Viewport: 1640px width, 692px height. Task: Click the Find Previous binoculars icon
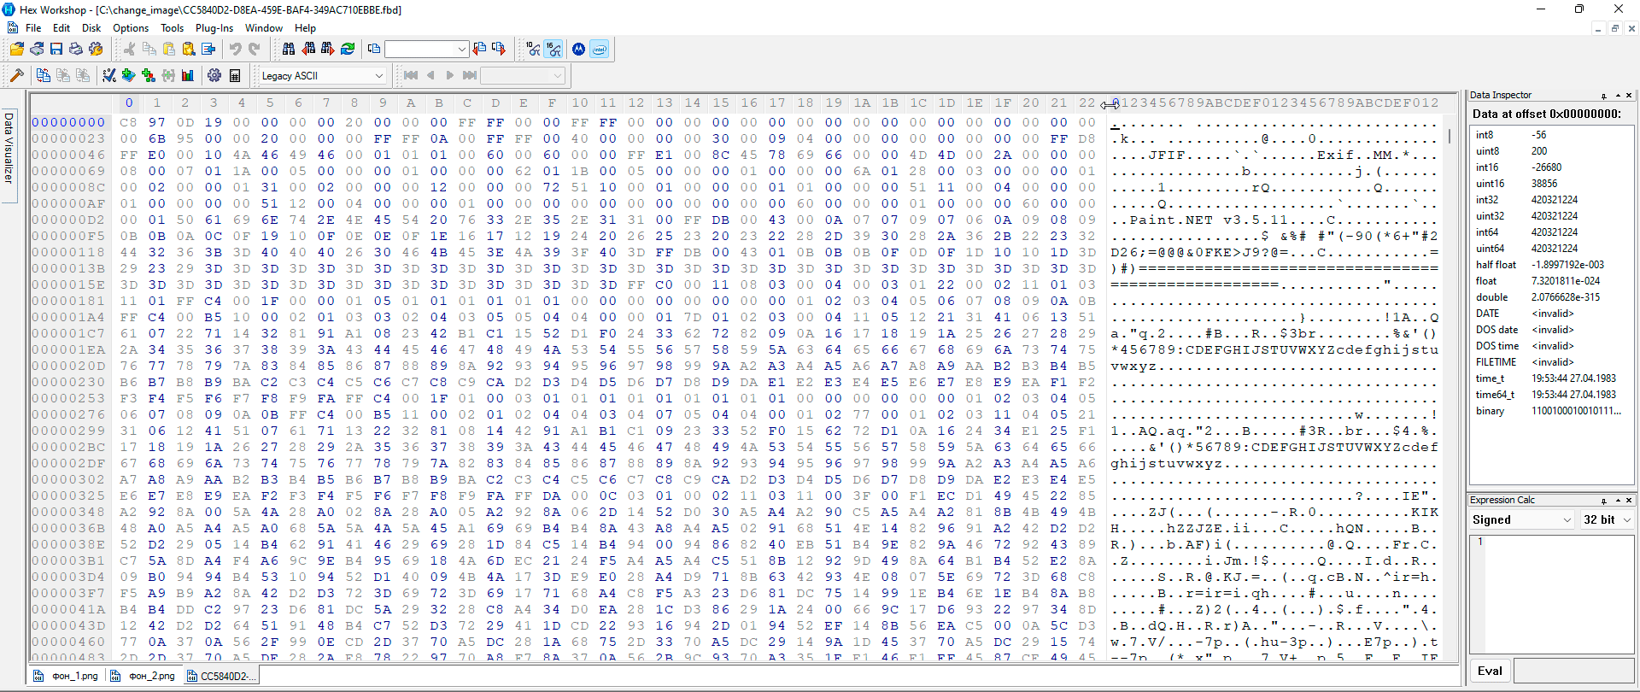point(308,50)
